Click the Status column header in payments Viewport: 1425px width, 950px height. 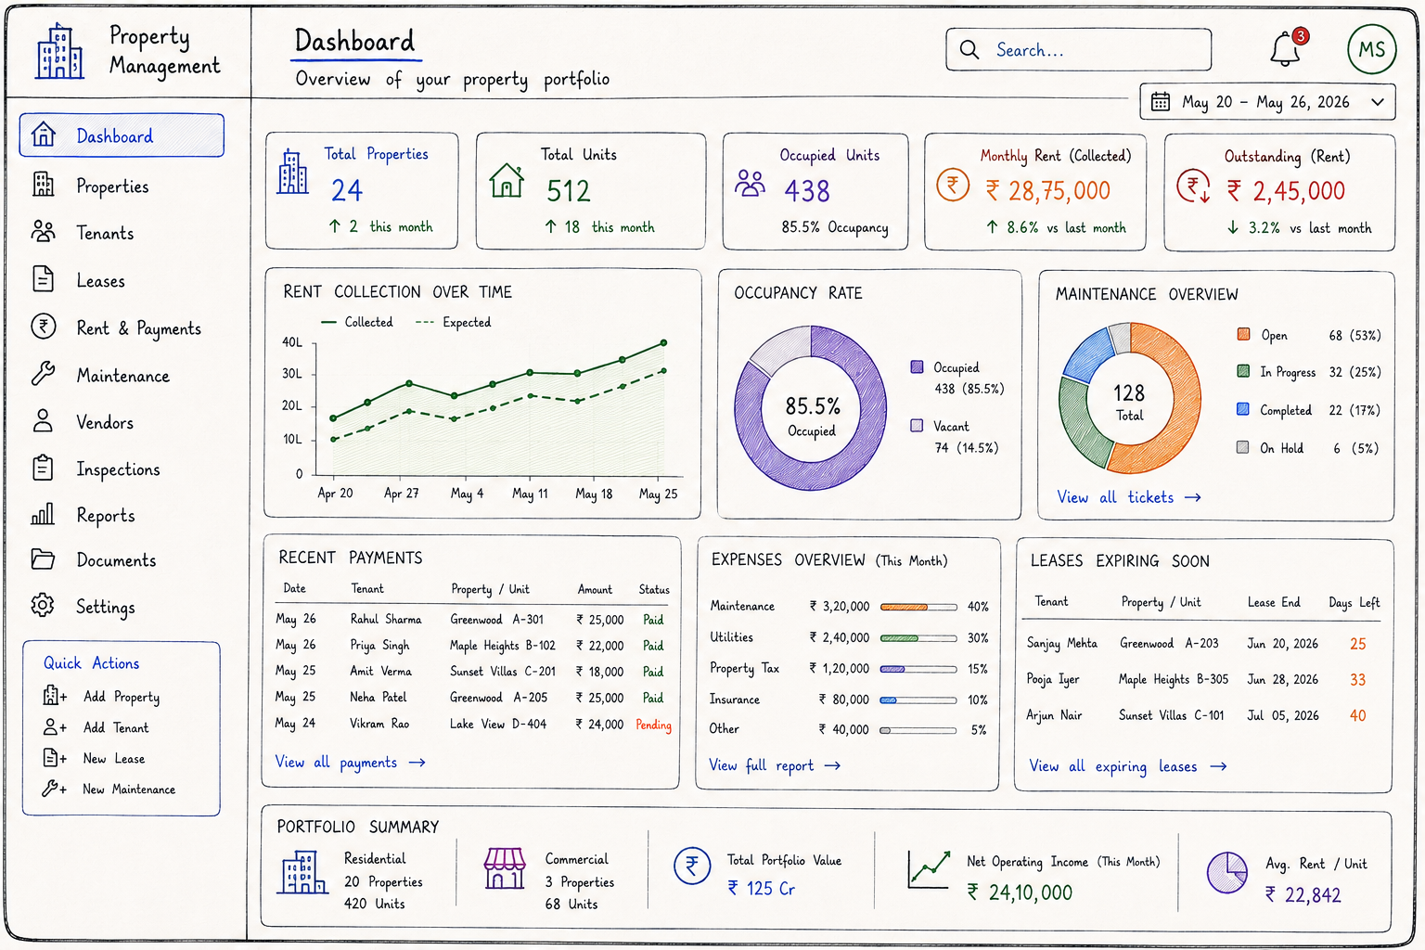[x=654, y=589]
